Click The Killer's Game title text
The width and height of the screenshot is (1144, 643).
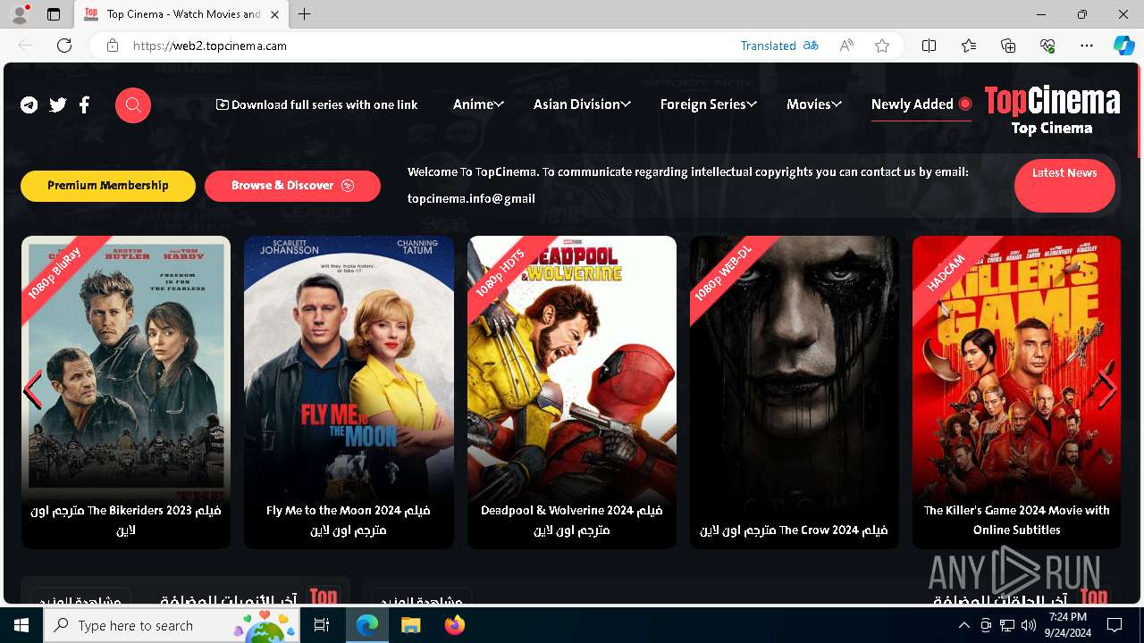pos(1016,520)
